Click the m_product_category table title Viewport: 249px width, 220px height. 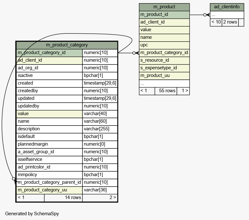[x=67, y=45]
